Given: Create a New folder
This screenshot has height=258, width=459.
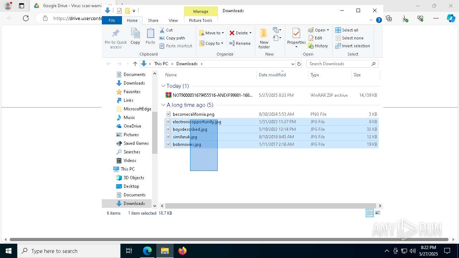Looking at the screenshot, I should pyautogui.click(x=264, y=39).
